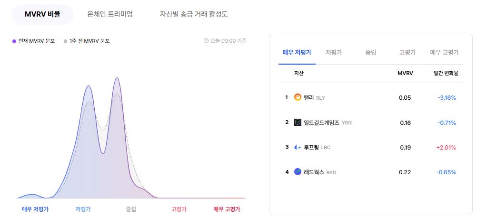Click the clock icon near 오늘 09:00 기준
Viewport: 477px width, 217px height.
(206, 41)
